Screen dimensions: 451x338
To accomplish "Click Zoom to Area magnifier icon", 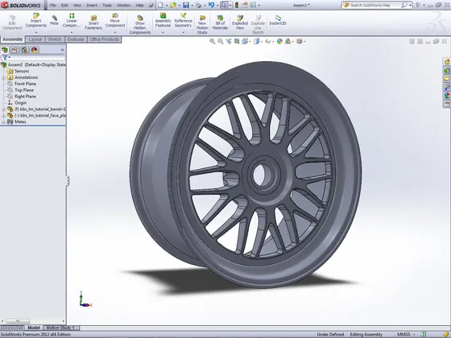I will 221,41.
